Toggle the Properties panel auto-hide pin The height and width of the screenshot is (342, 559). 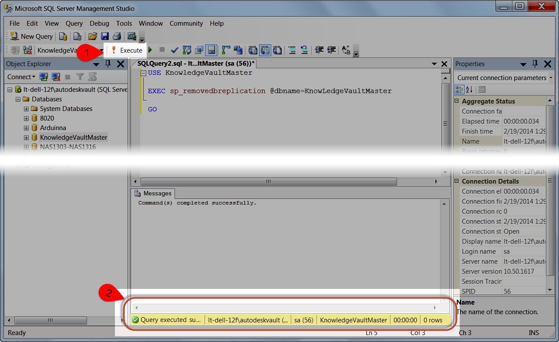[535, 64]
